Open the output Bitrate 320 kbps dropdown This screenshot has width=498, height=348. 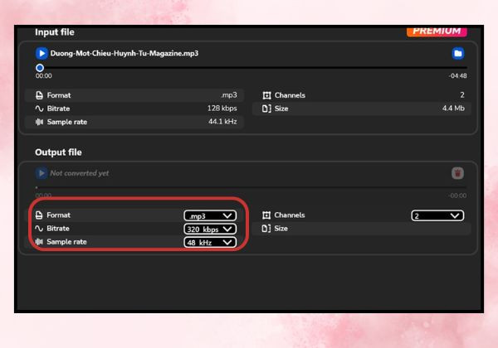click(210, 229)
